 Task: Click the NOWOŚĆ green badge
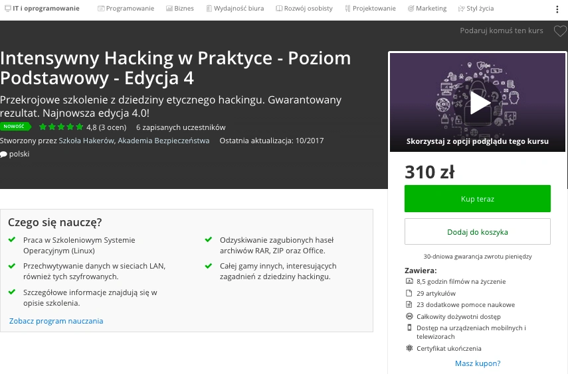click(x=15, y=126)
